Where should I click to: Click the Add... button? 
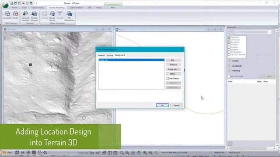[173, 60]
